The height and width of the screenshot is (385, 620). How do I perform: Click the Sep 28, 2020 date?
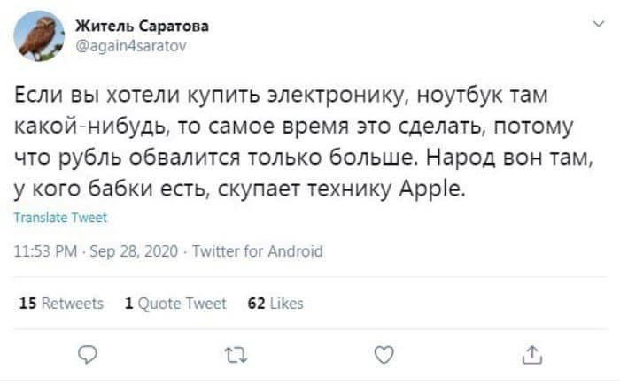134,251
